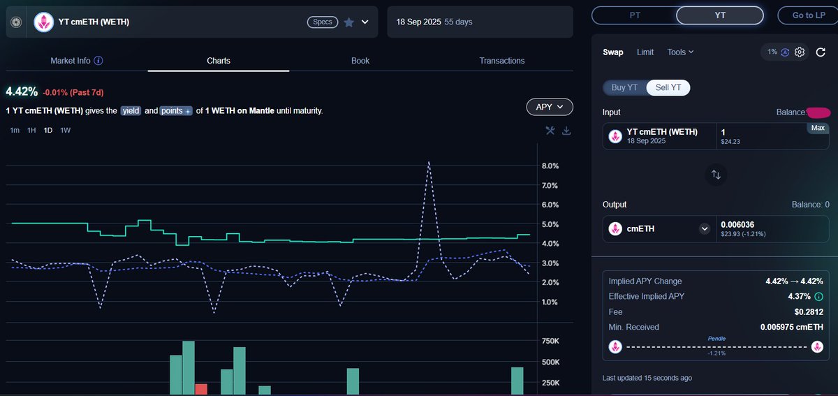The image size is (838, 396).
Task: Switch to the Book tab
Action: point(360,61)
